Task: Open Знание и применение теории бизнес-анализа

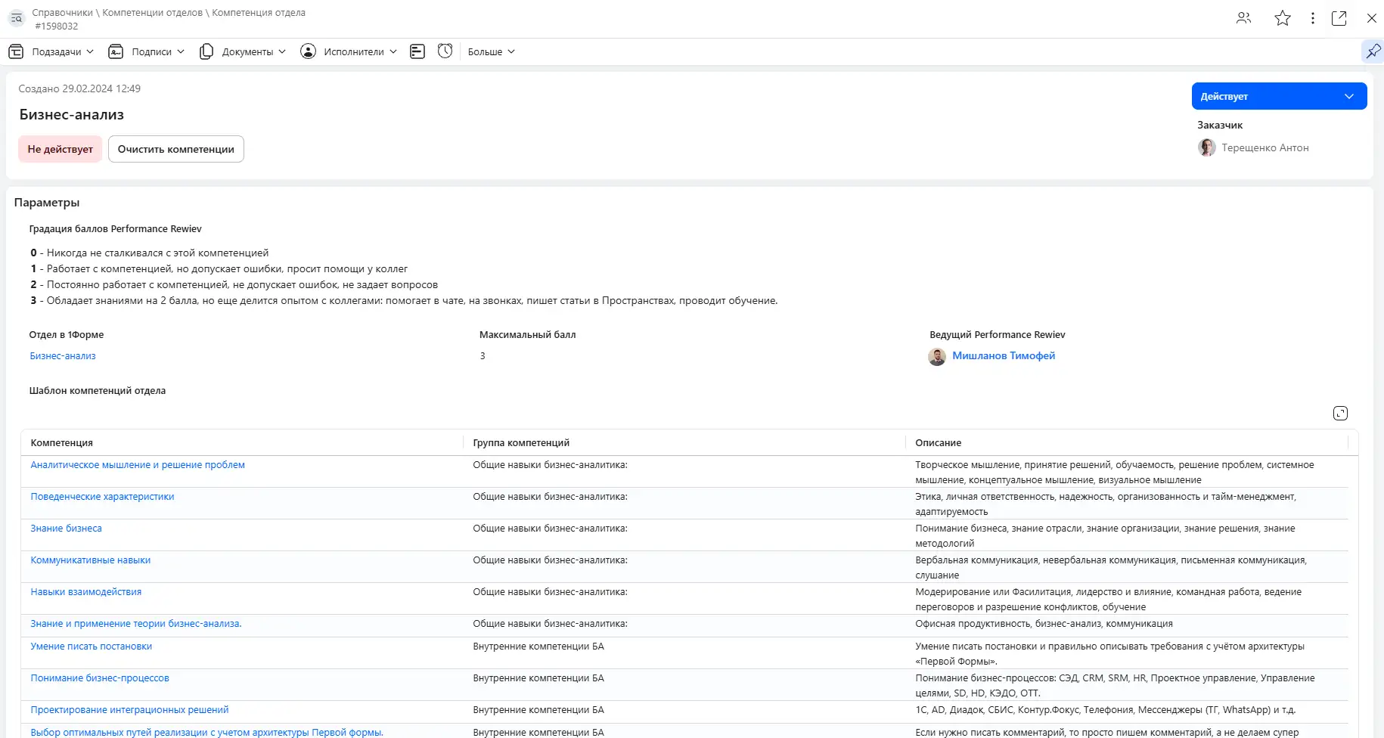Action: coord(136,624)
